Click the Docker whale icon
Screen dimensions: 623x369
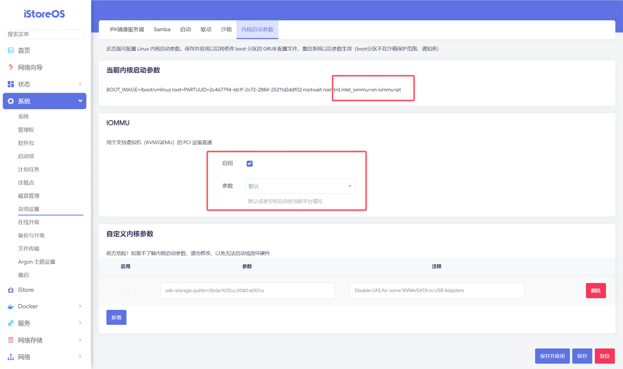[x=11, y=307]
